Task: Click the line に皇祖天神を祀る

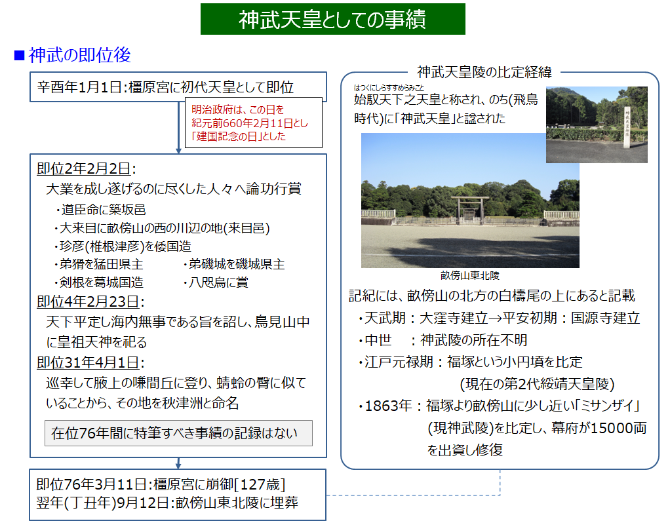Action: (x=96, y=342)
